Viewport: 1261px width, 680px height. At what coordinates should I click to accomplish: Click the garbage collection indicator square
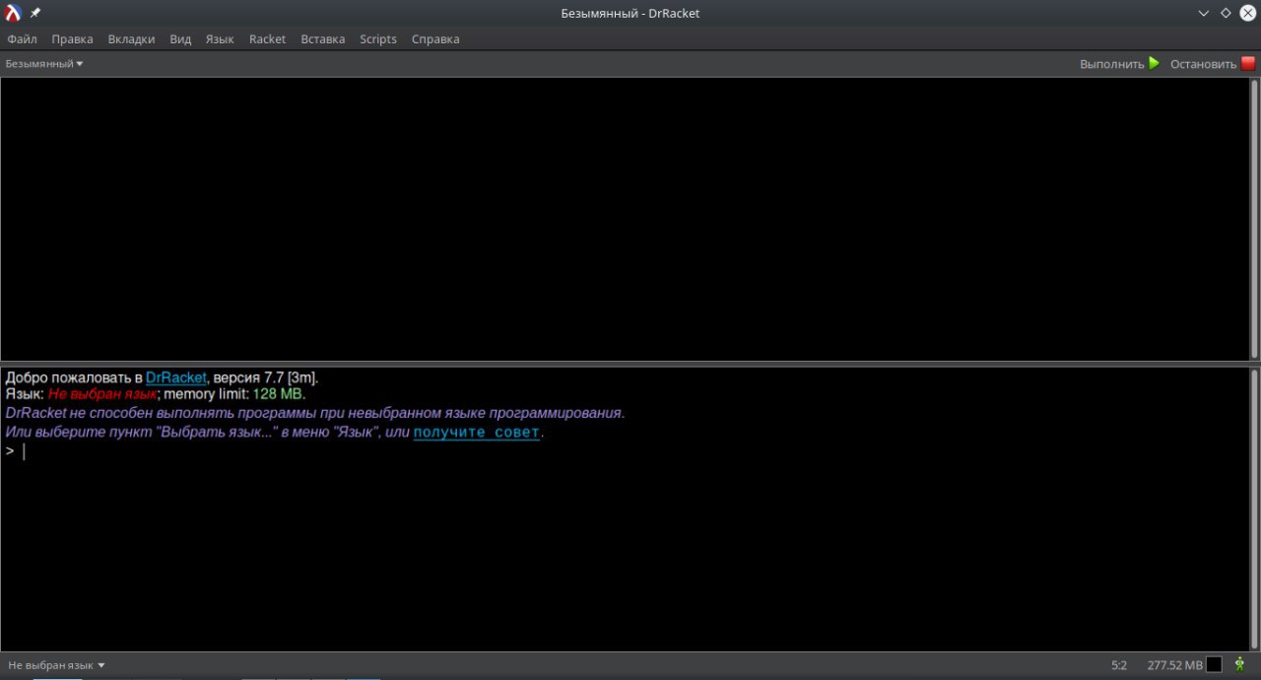click(1214, 665)
